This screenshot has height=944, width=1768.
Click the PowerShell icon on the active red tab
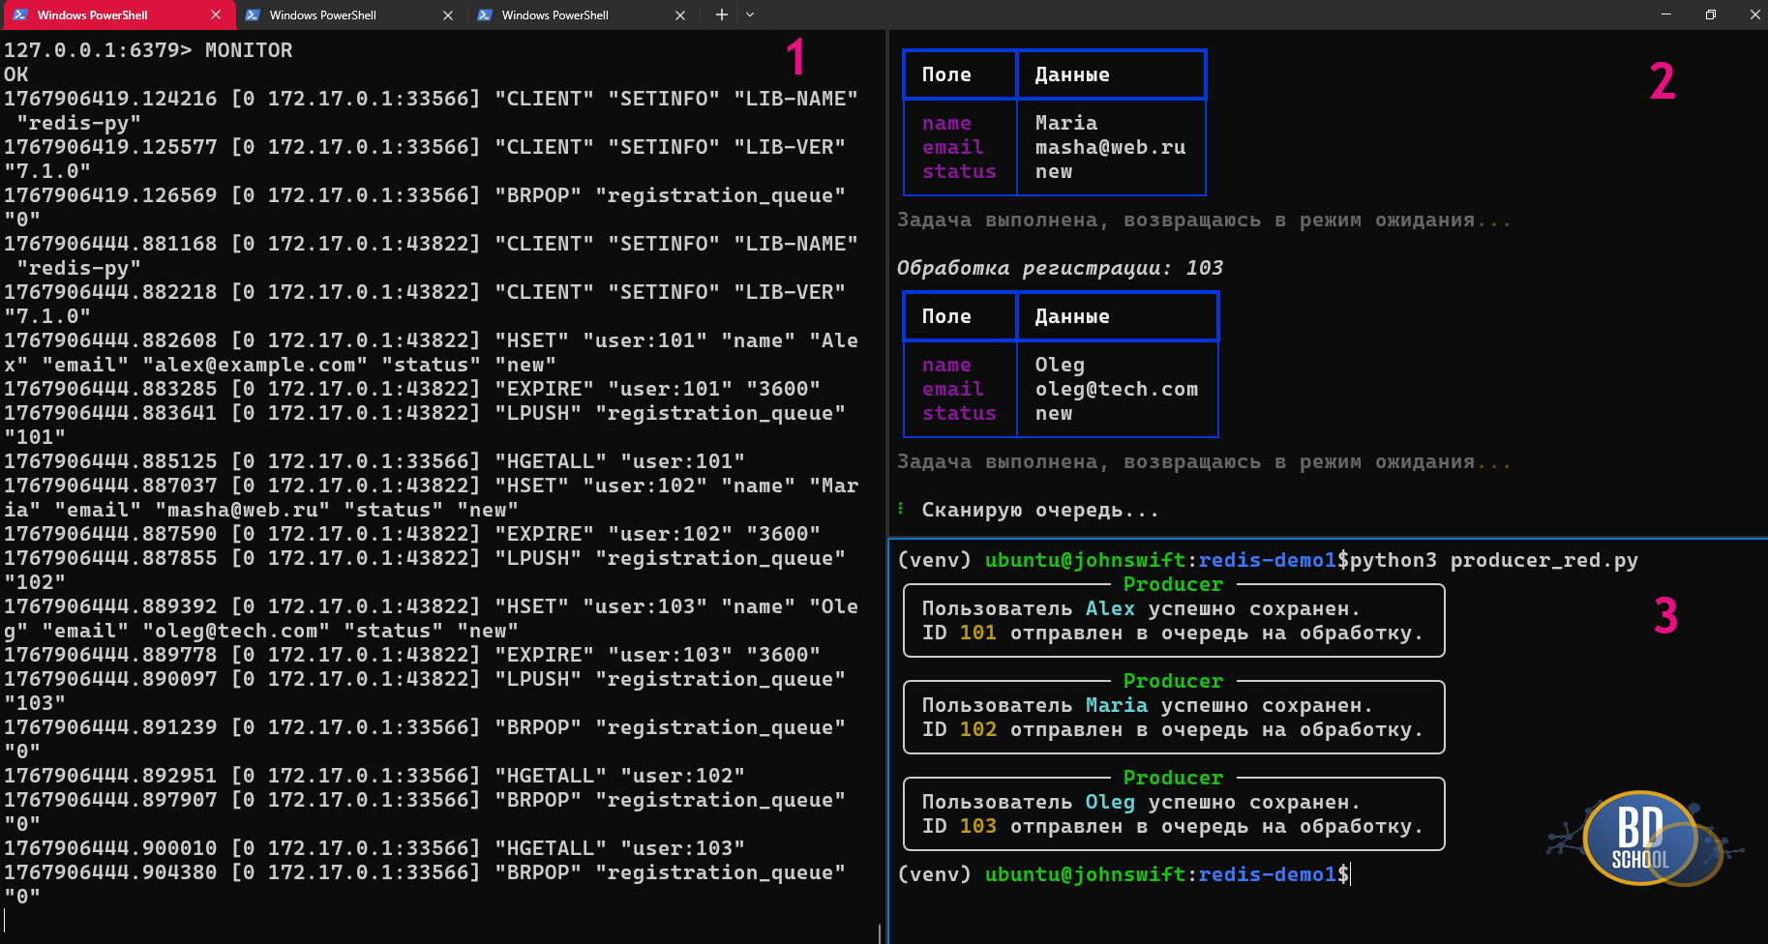click(19, 15)
